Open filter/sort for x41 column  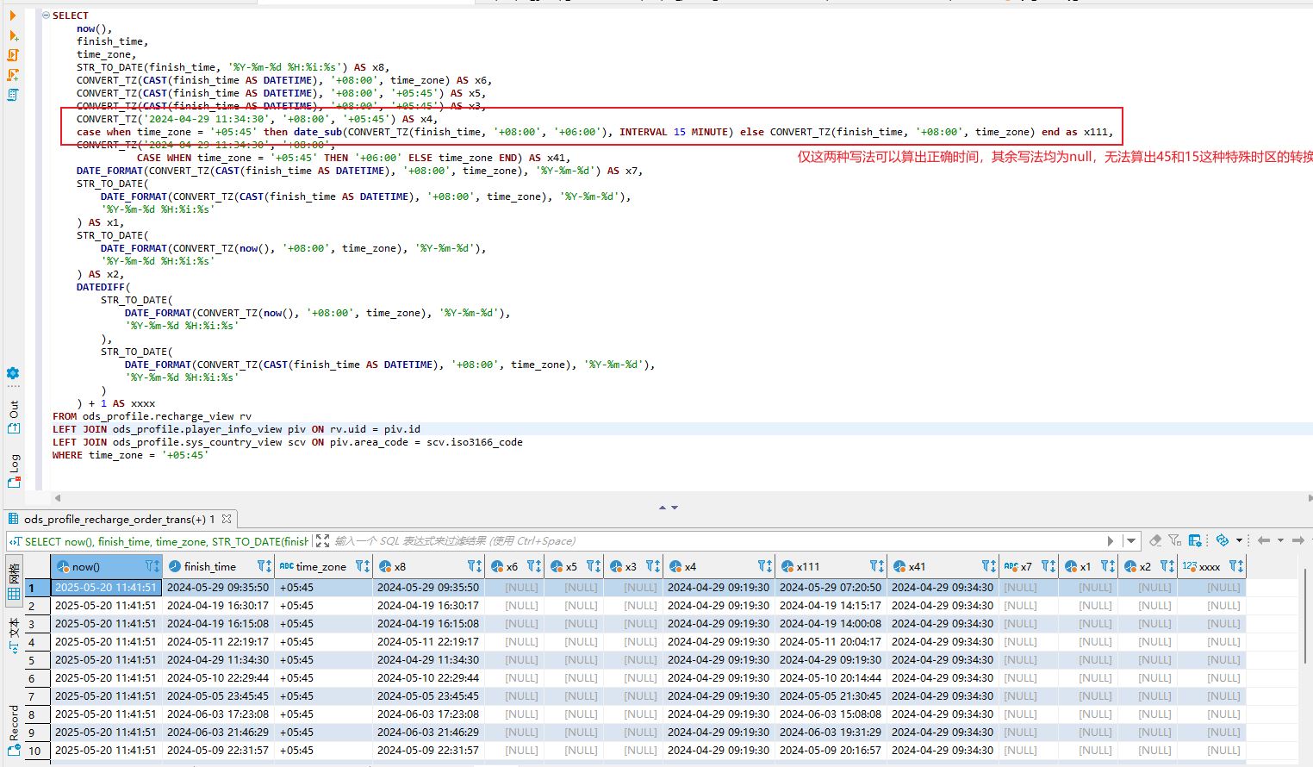click(x=988, y=566)
